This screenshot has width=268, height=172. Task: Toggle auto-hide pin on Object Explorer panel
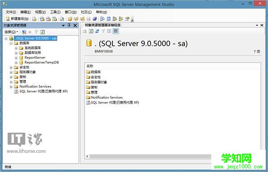69,25
